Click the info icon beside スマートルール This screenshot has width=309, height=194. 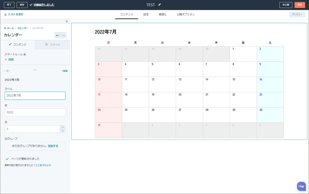25,54
